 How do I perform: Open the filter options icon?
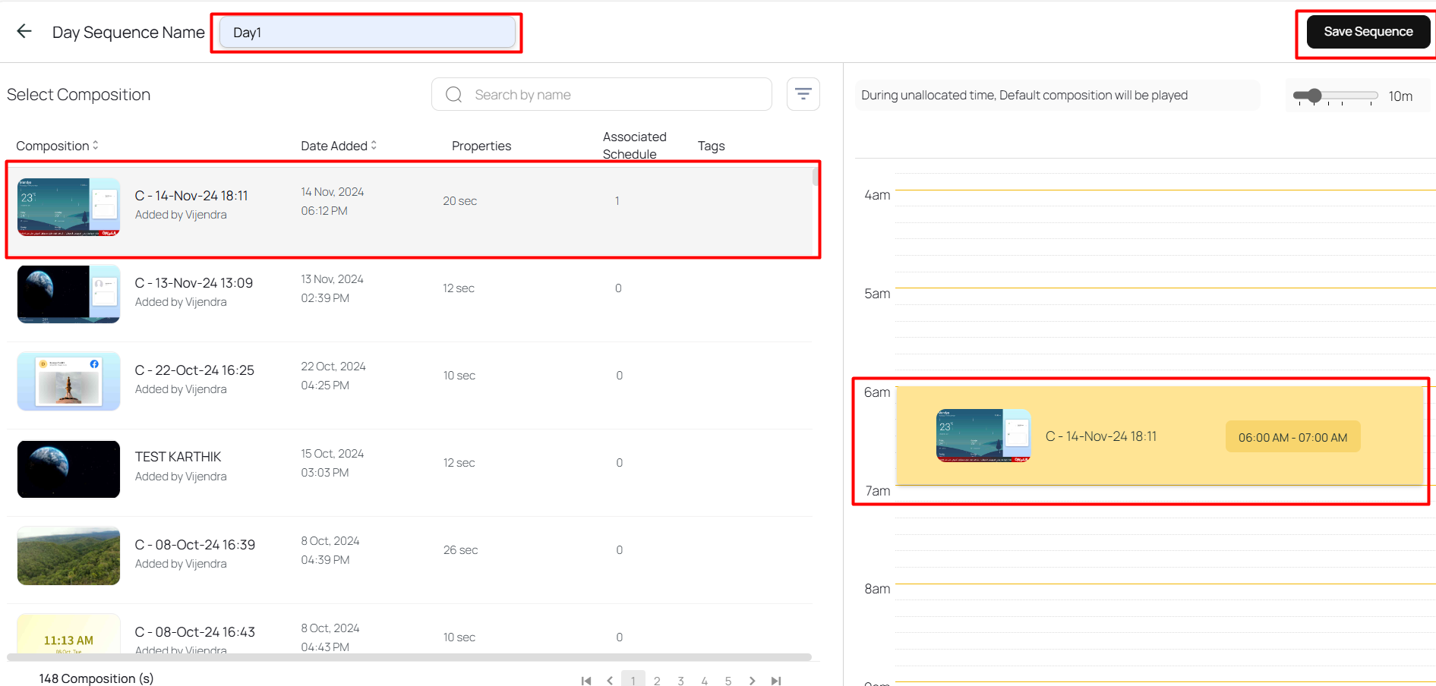coord(803,94)
